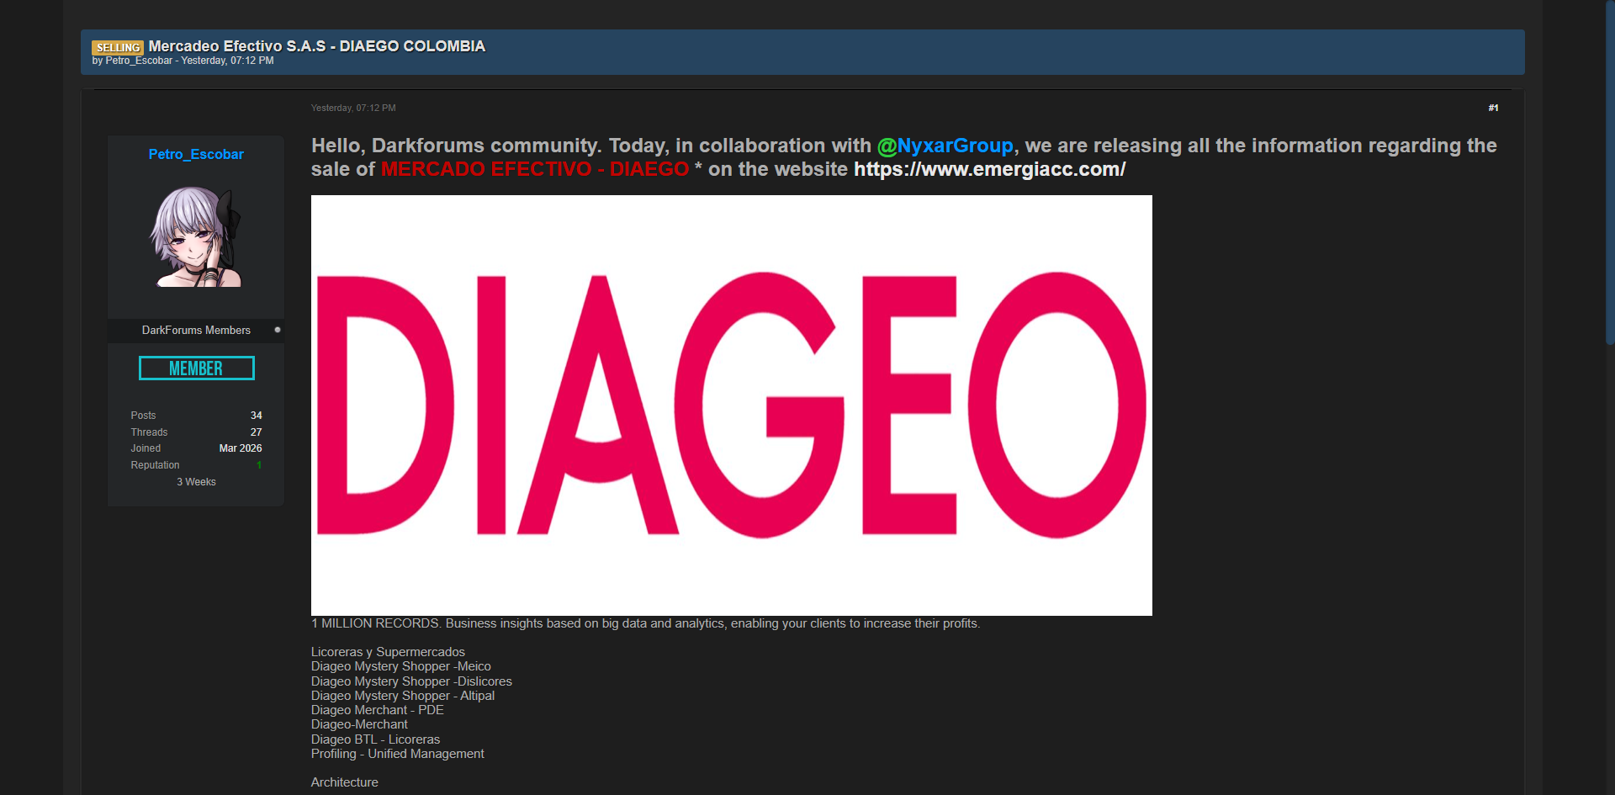
Task: Click the post timestamp Yesterday 07:12 PM
Action: pos(353,108)
